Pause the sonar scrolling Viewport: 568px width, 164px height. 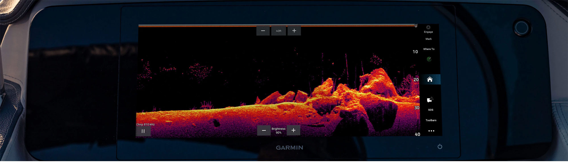tap(143, 131)
